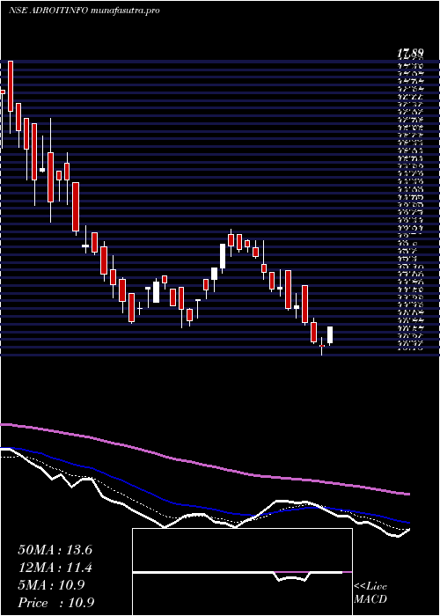The image size is (440, 616).
Task: Click the pink 50MA line
Action: pyautogui.click(x=204, y=465)
